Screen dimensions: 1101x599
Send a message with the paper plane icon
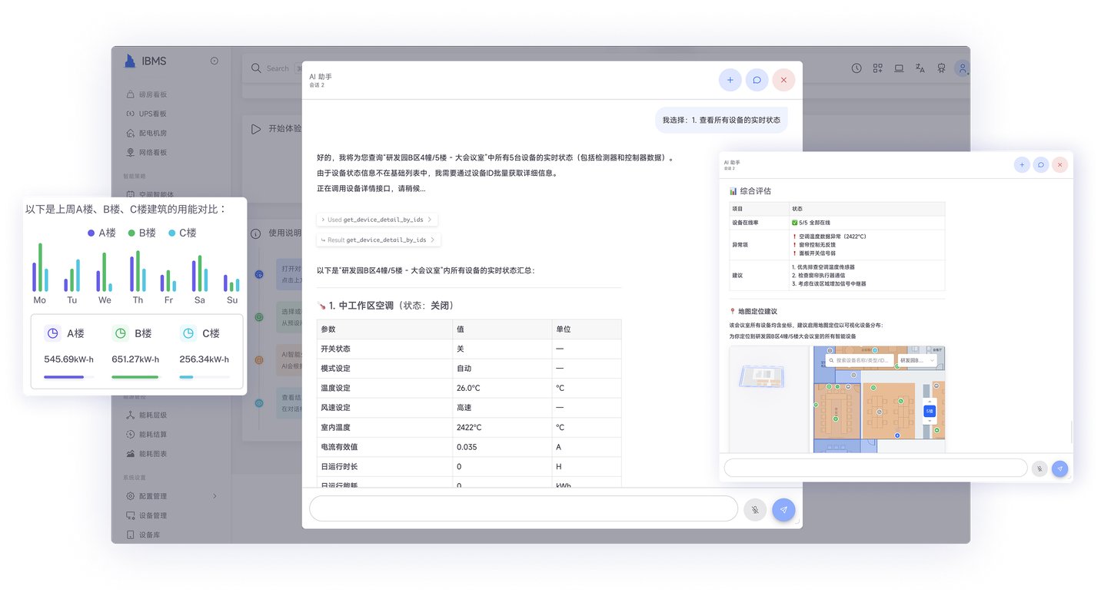pyautogui.click(x=783, y=509)
